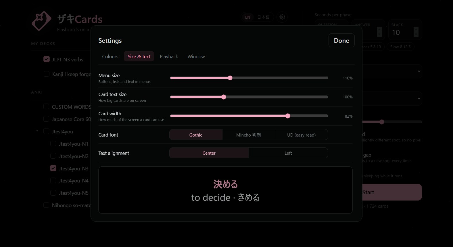Click Done to close Settings
This screenshot has height=247, width=453.
(341, 40)
